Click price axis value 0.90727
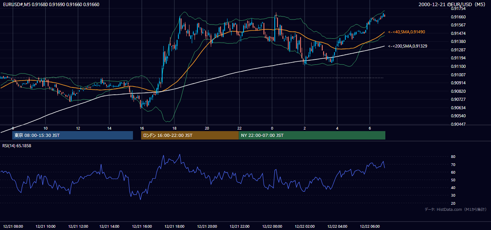Viewport: 491px width, 230px height. click(458, 99)
